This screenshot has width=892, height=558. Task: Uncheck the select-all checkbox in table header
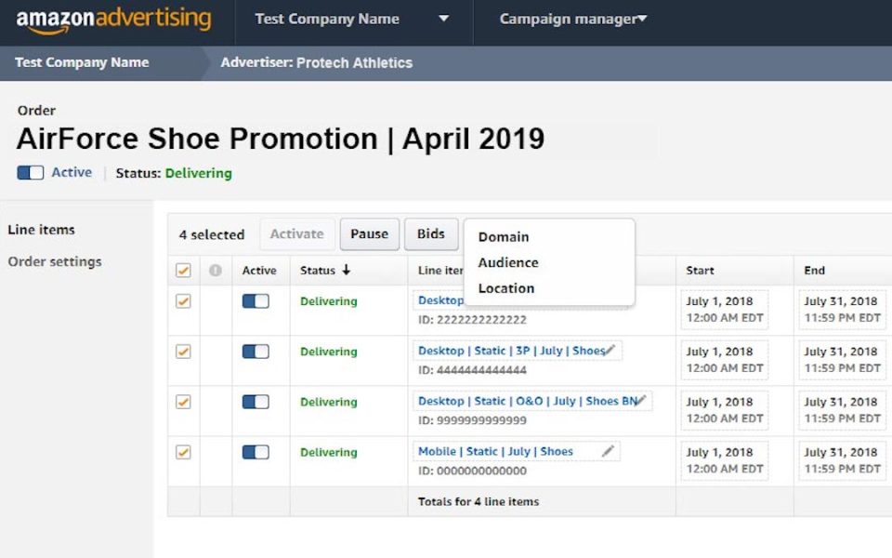click(183, 271)
